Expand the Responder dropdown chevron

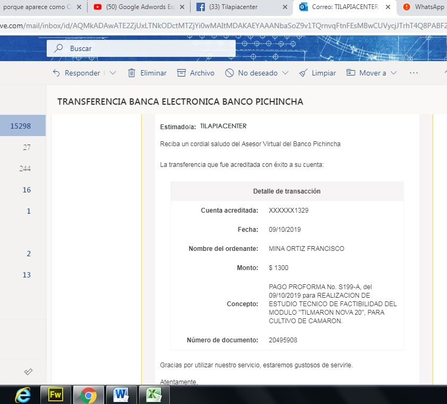tap(113, 73)
